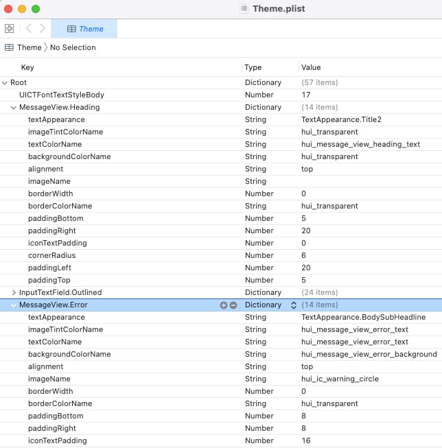Click the plist file icon in title bar
Viewport: 442px width, 448px height.
(244, 8)
